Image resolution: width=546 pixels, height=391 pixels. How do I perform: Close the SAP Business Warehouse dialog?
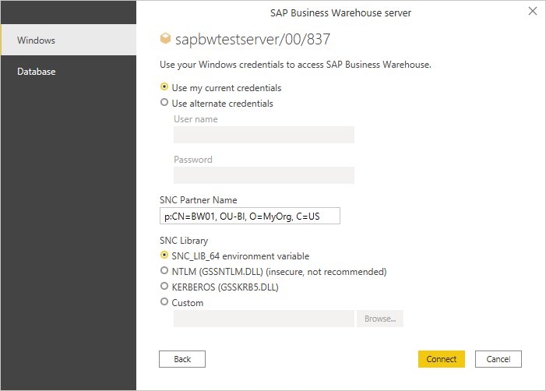[533, 12]
